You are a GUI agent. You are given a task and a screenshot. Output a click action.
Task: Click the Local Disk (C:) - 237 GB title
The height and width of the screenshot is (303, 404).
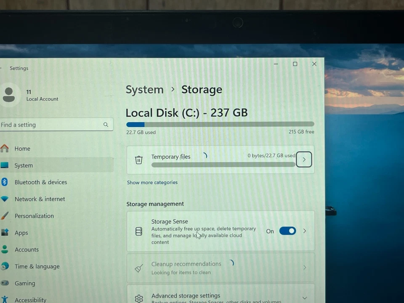186,113
